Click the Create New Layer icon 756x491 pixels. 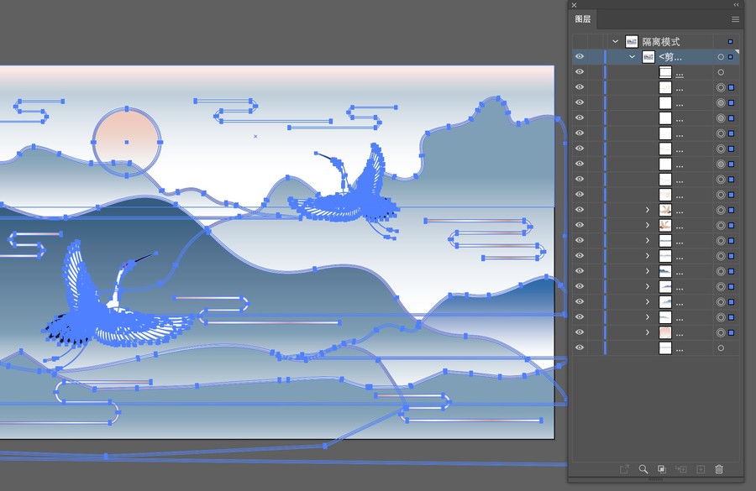pos(701,469)
